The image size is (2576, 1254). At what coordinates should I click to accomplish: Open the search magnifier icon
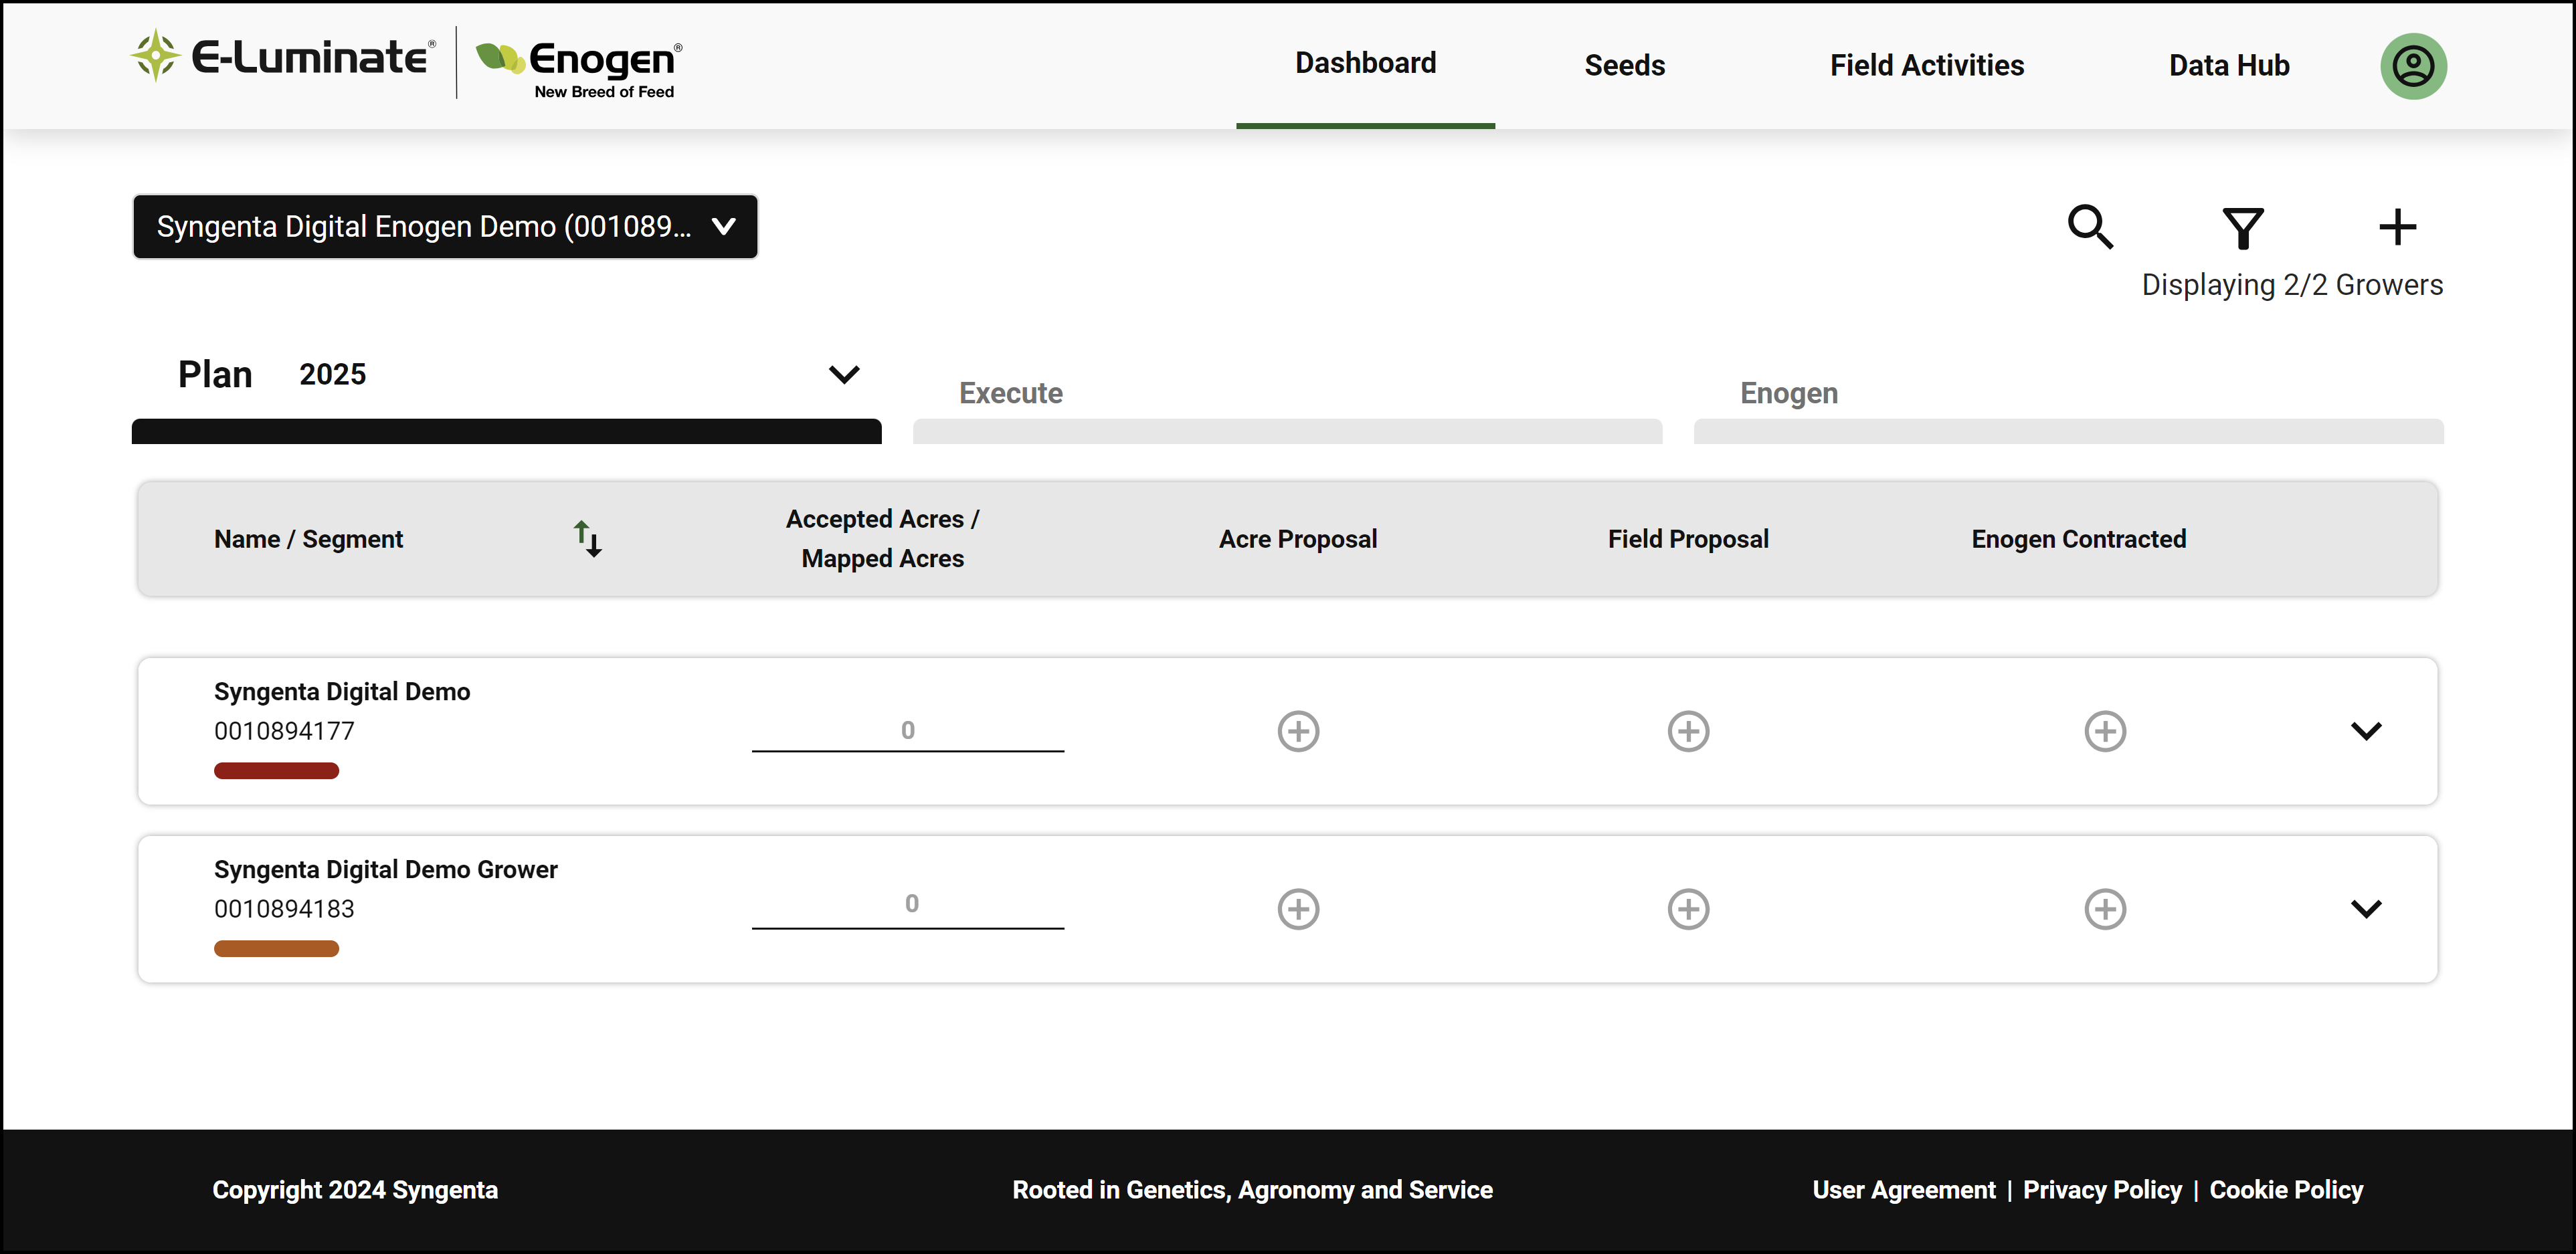(2090, 227)
